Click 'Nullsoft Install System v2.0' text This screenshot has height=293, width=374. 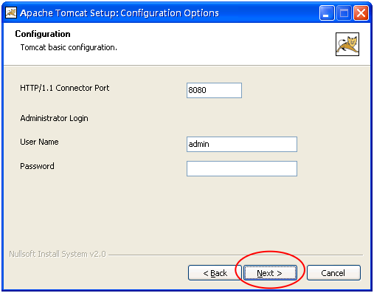(x=58, y=254)
